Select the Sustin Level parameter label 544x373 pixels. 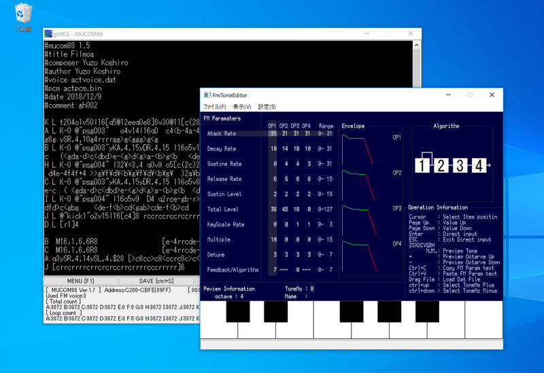(224, 194)
